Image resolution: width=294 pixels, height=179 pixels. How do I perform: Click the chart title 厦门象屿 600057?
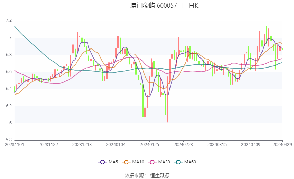point(154,6)
